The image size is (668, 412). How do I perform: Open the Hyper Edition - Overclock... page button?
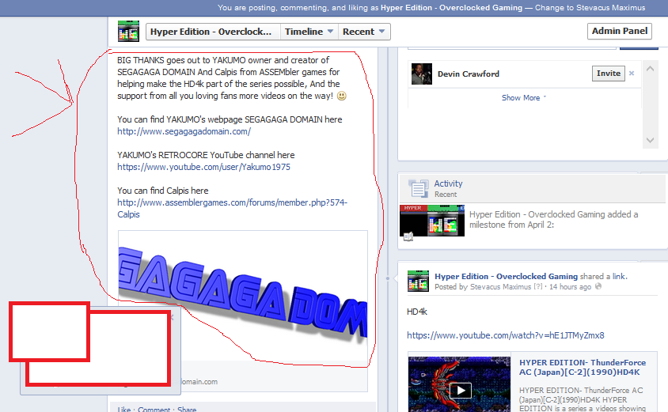[213, 32]
